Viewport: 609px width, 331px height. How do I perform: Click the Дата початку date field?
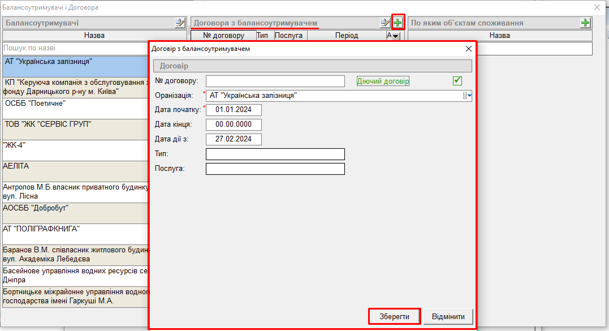tap(234, 110)
